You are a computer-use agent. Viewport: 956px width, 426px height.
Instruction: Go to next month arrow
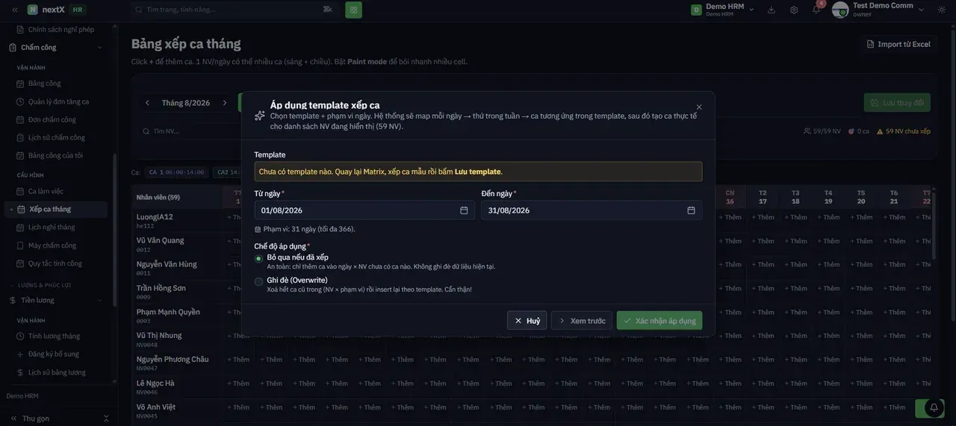(224, 103)
